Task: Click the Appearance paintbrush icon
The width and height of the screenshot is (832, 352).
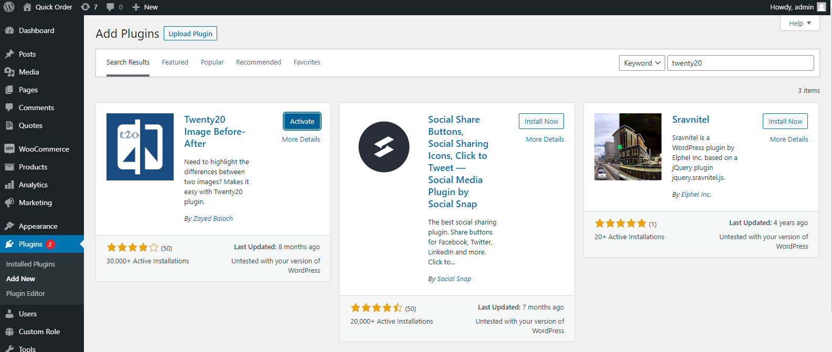Action: [9, 226]
